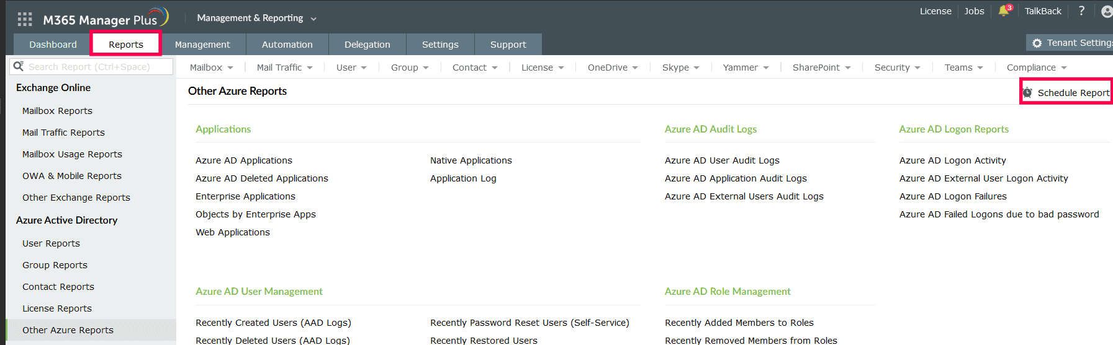Expand the Security dropdown menu
This screenshot has width=1113, height=345.
[897, 68]
